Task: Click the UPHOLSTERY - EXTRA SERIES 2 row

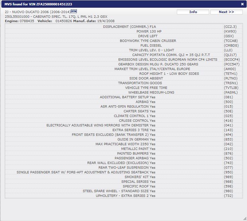Action: tap(126, 196)
